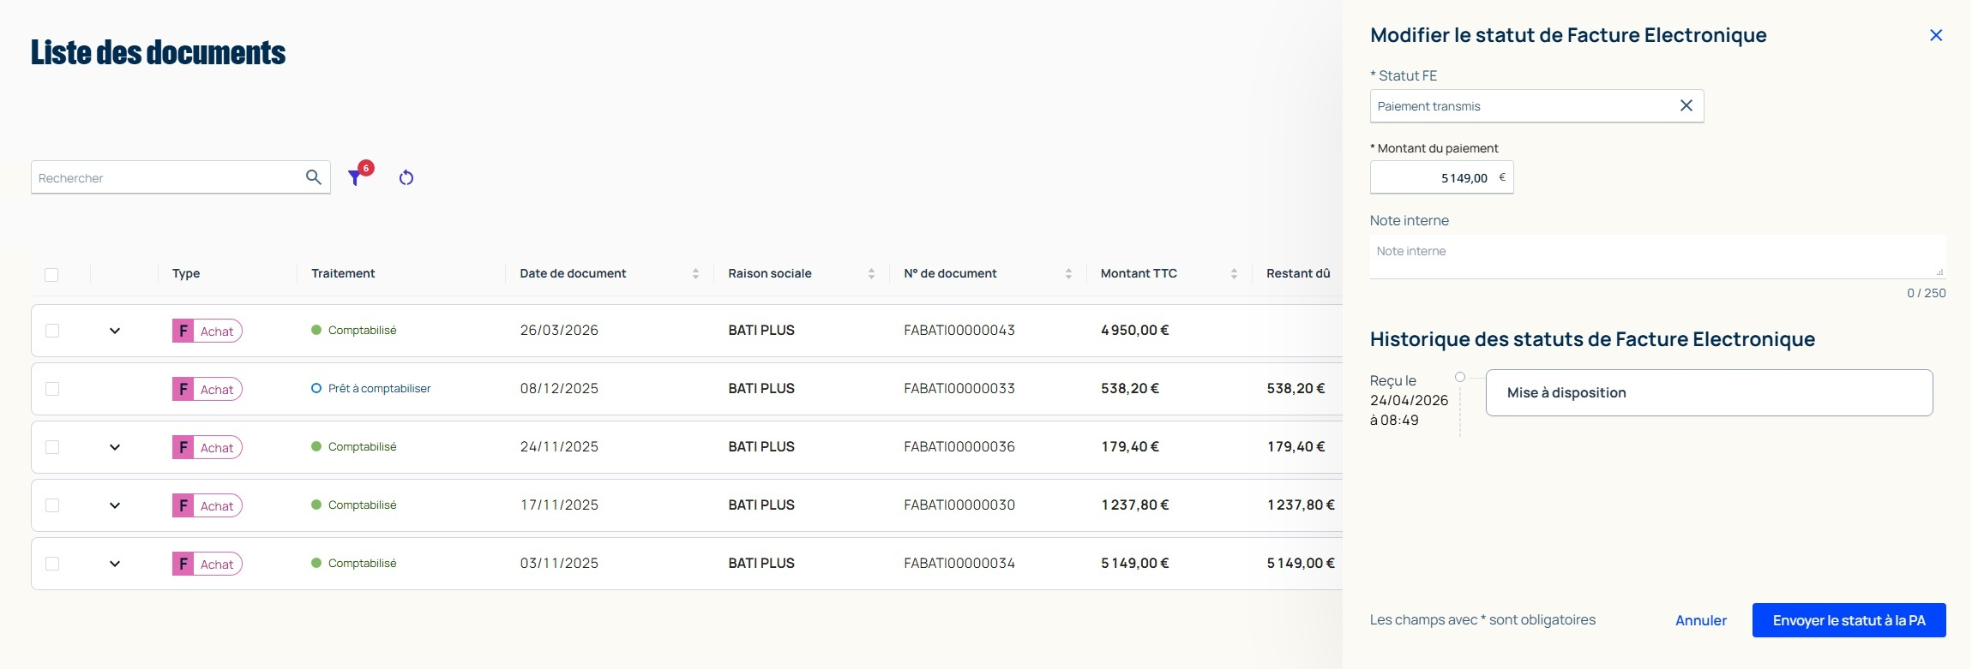Click document number FABATI00000043
The image size is (1972, 669).
pyautogui.click(x=959, y=330)
